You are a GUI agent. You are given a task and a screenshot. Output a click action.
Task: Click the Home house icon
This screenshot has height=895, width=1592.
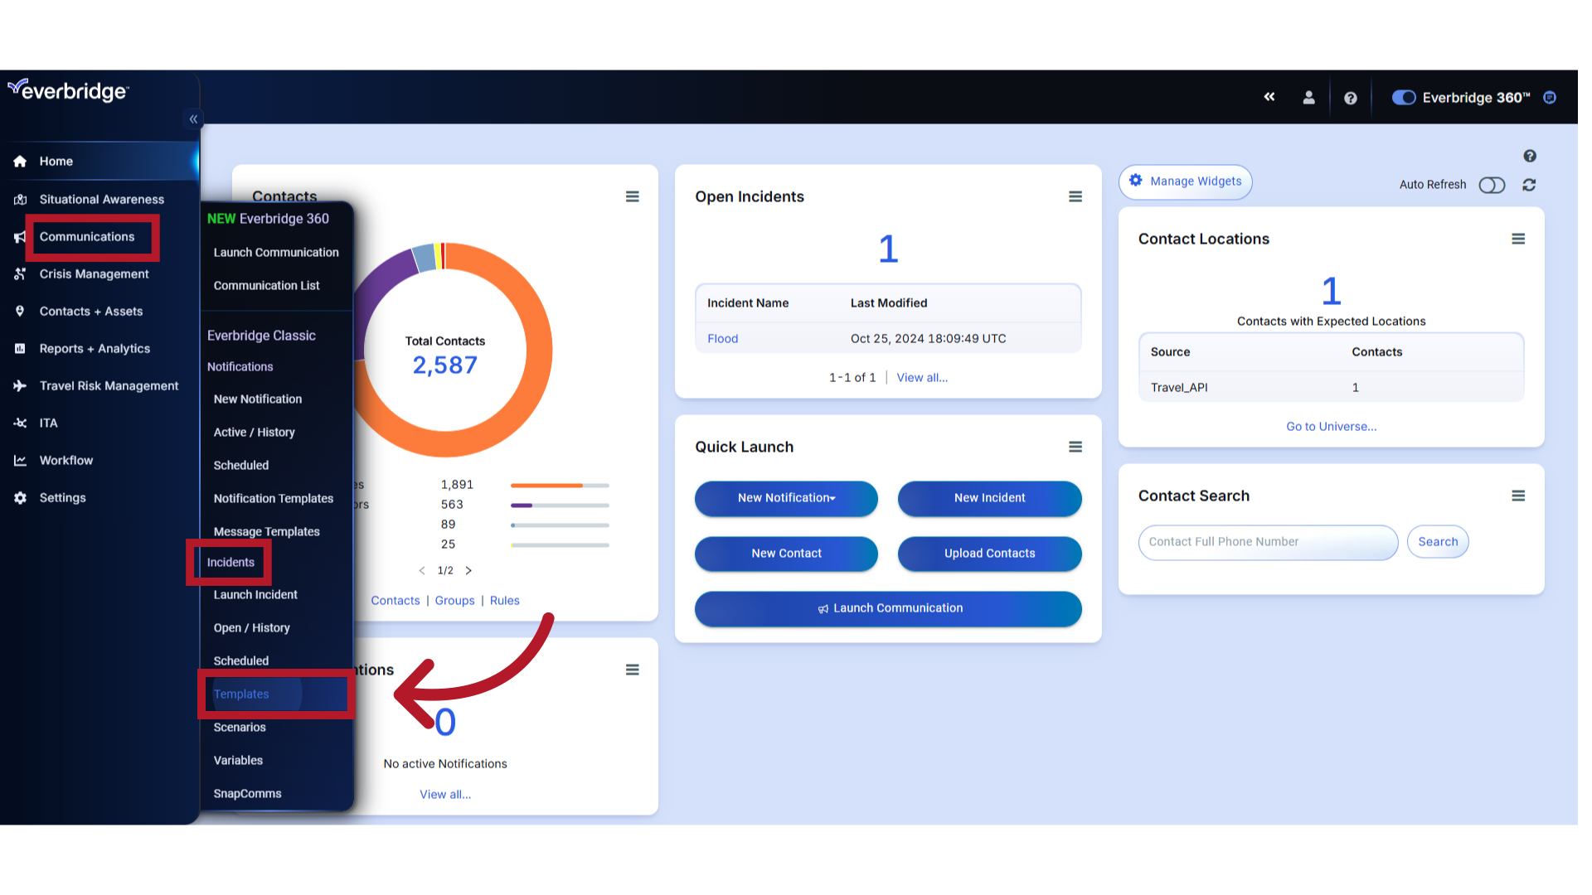[20, 162]
